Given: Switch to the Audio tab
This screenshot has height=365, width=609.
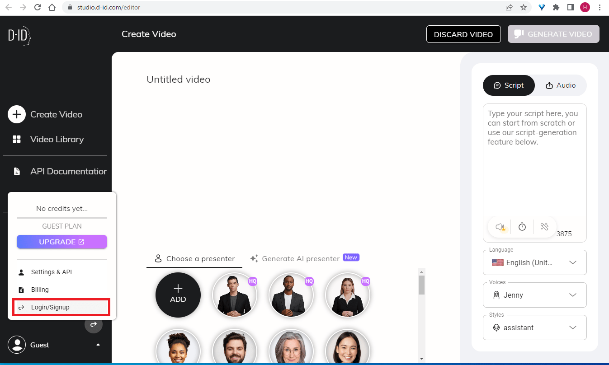Looking at the screenshot, I should click(x=561, y=85).
